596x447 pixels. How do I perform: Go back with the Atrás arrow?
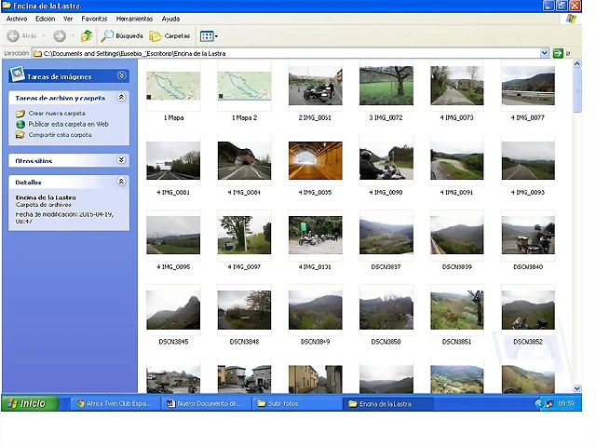21,36
